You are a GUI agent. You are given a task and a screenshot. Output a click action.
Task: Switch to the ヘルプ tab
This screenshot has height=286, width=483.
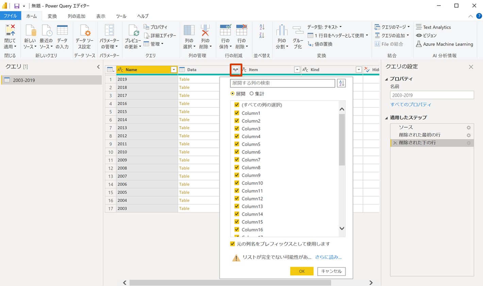(143, 16)
